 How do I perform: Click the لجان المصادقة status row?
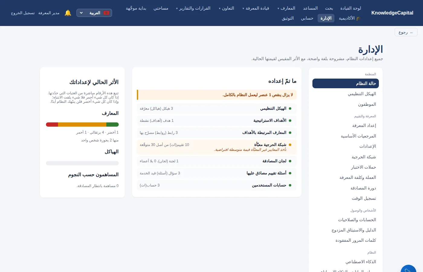217,161
